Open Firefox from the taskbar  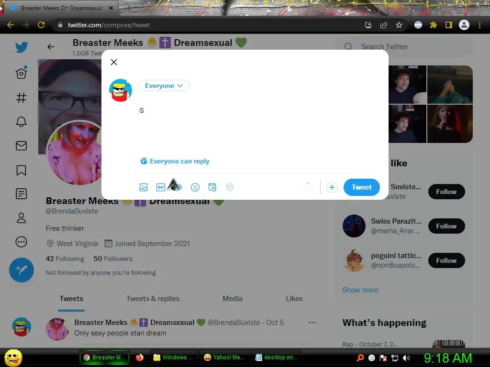(139, 357)
